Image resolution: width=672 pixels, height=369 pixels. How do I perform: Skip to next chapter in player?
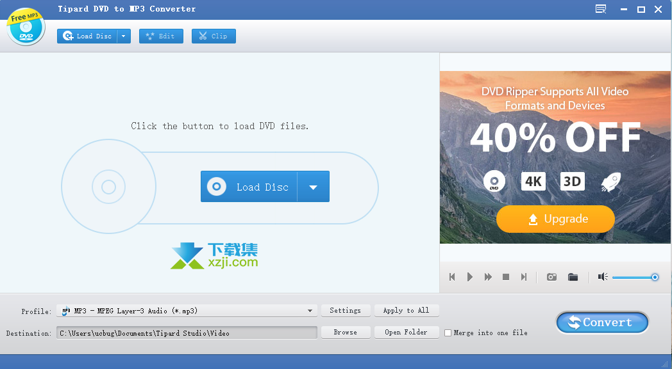[524, 277]
